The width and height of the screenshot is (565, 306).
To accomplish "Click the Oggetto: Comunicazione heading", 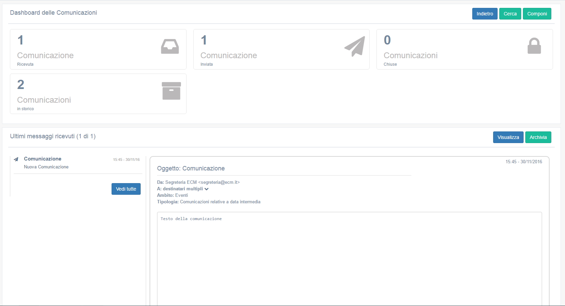I will (191, 168).
